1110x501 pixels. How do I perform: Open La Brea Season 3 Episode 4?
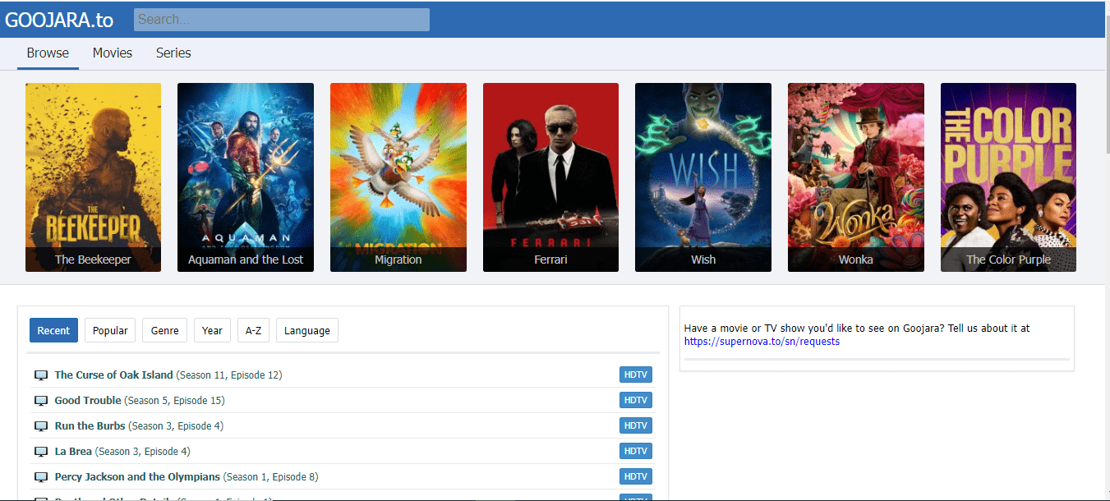pyautogui.click(x=122, y=451)
